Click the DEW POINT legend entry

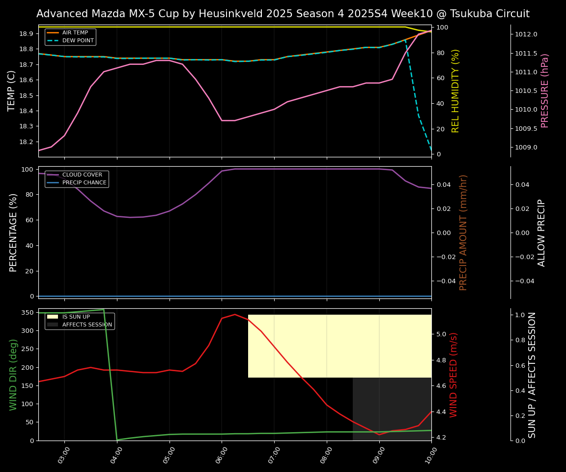[x=78, y=41]
